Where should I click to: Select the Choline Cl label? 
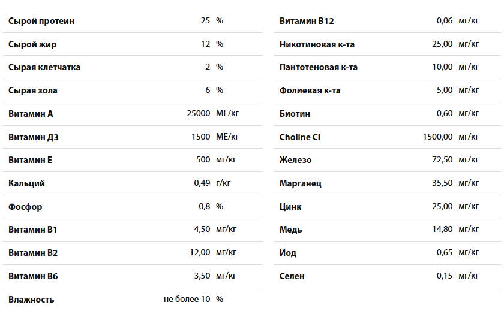[x=300, y=137]
